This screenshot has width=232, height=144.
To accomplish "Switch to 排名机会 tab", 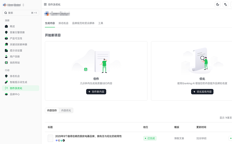I will pos(63,23).
